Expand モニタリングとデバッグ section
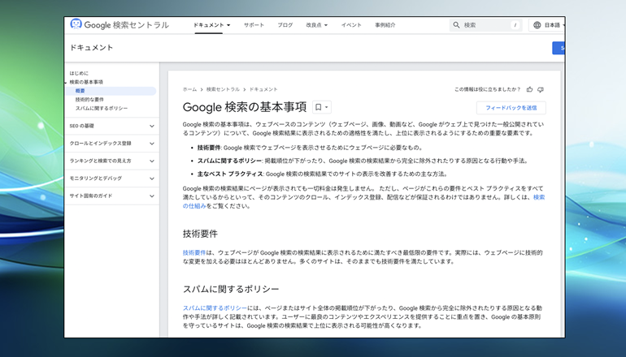Viewport: 626px width, 357px height. point(112,178)
